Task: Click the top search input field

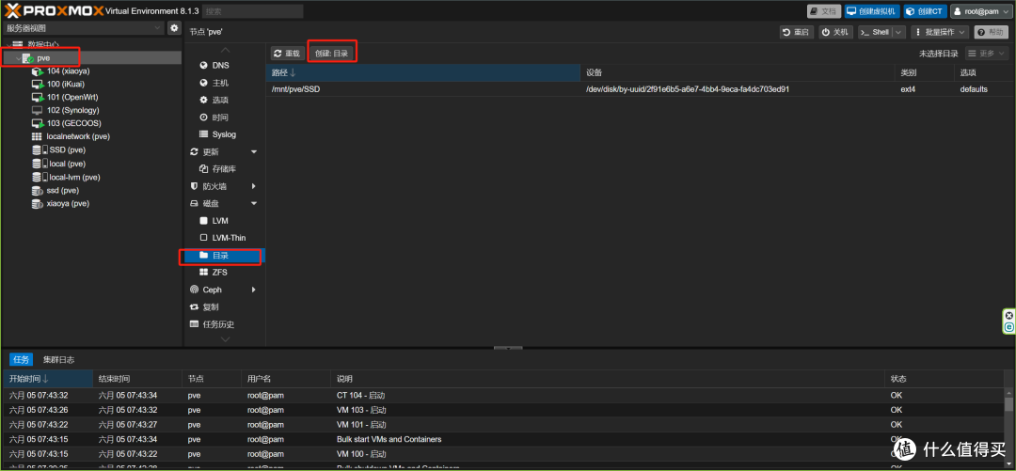Action: [252, 11]
